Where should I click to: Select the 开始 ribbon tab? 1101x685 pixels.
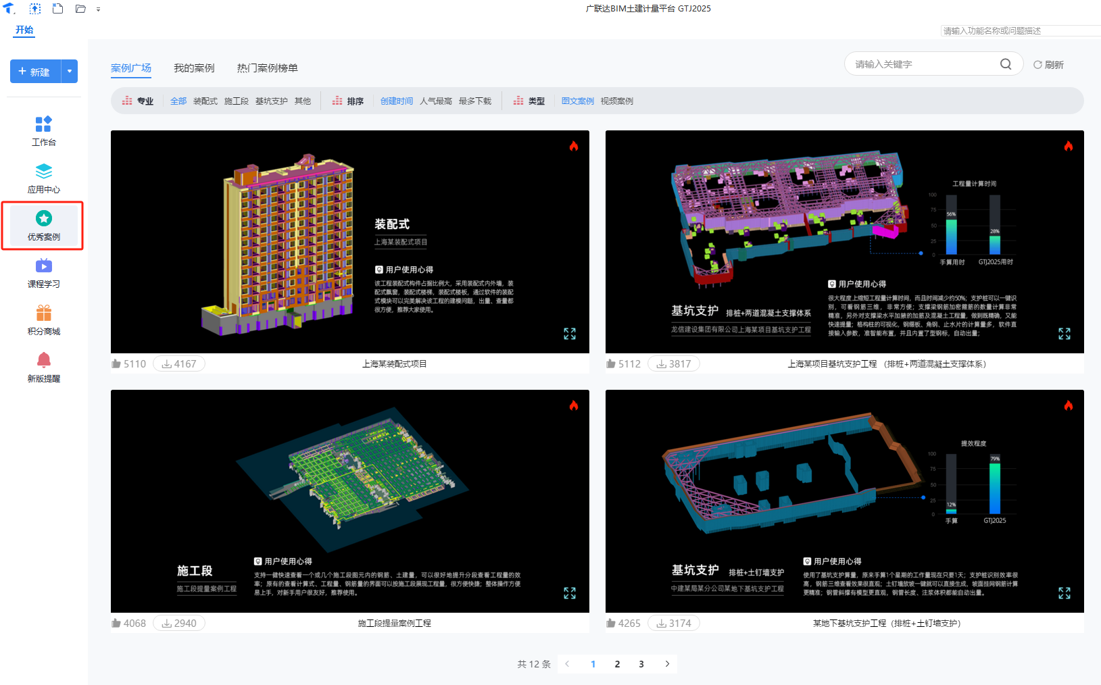(x=24, y=30)
